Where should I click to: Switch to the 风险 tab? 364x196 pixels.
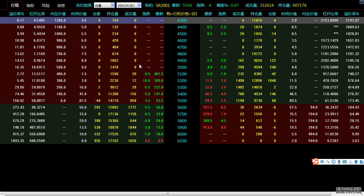coord(46,5)
